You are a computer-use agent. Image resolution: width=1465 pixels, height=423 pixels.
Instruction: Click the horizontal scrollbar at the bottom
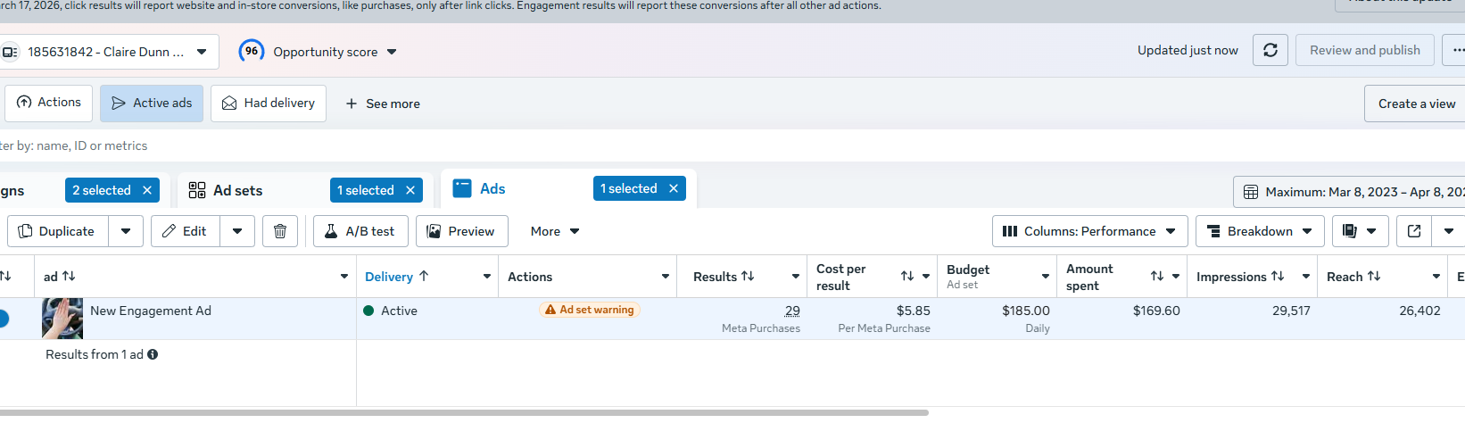coord(464,412)
